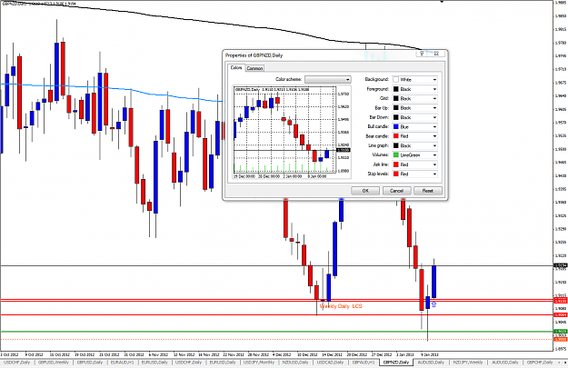Open the Color scheme dropdown
This screenshot has width=568, height=368.
click(328, 79)
